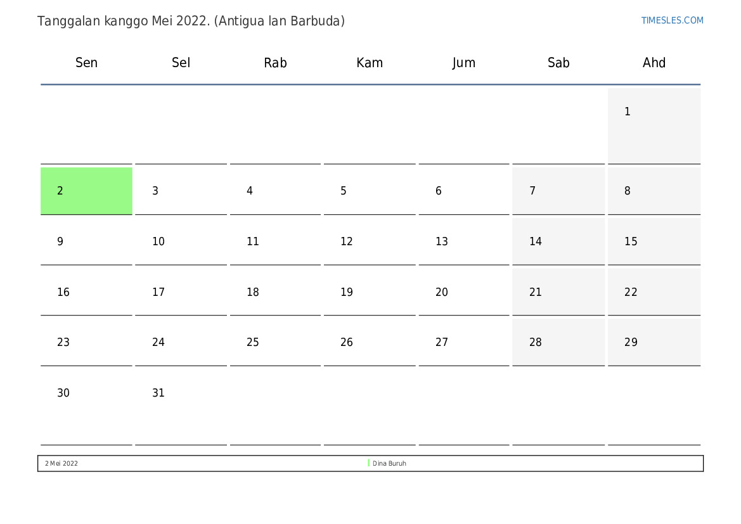Click the green Dina Buruh legend marker
This screenshot has height=524, width=741.
coord(368,463)
